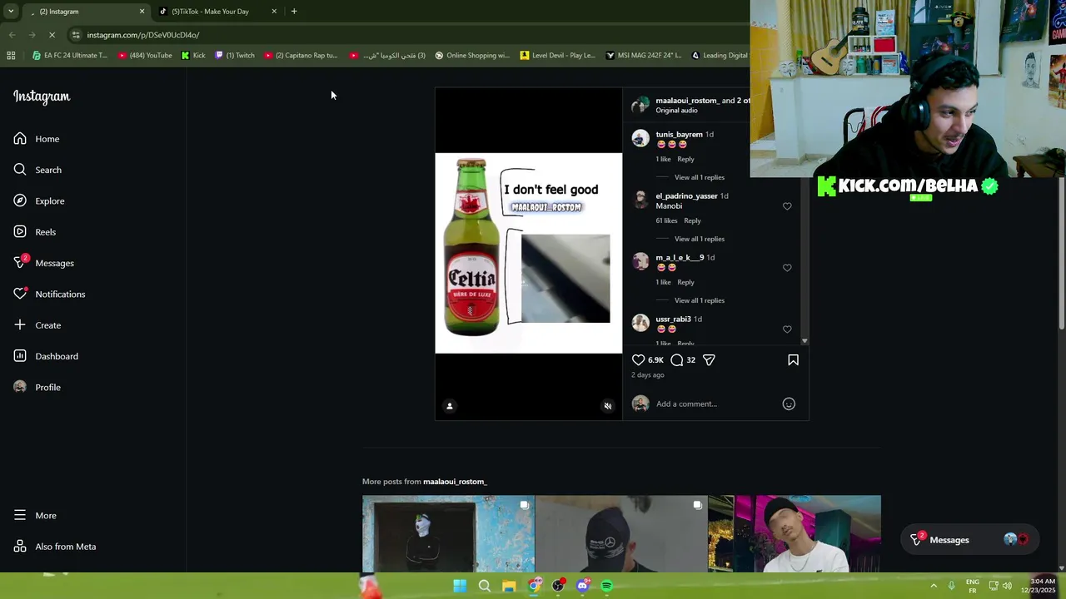Expand replies under m_a_l_e_k__9's comment

(x=700, y=300)
